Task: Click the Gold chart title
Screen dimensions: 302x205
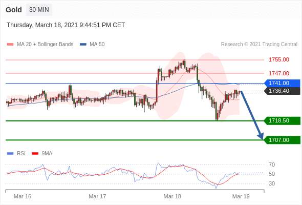Action: pyautogui.click(x=14, y=10)
